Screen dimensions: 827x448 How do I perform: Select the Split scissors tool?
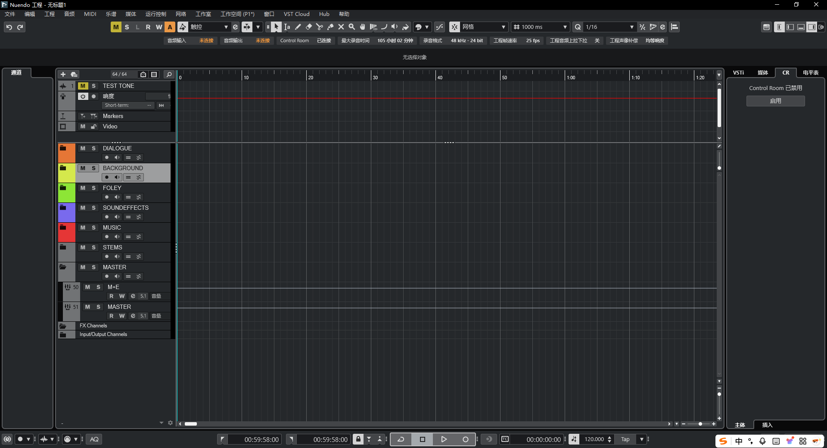click(x=320, y=27)
